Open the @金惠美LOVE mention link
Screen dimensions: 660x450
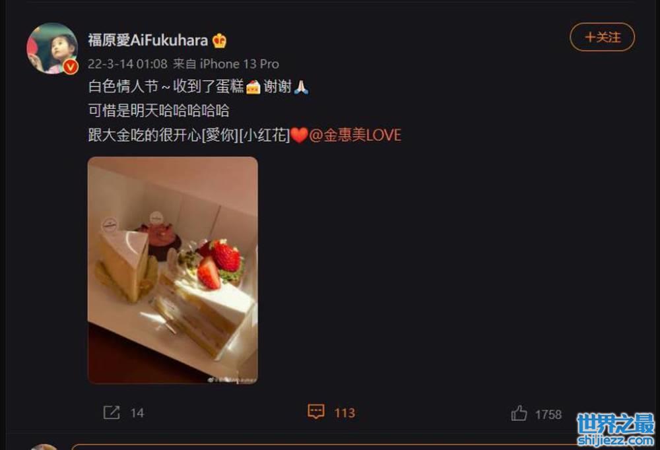355,135
